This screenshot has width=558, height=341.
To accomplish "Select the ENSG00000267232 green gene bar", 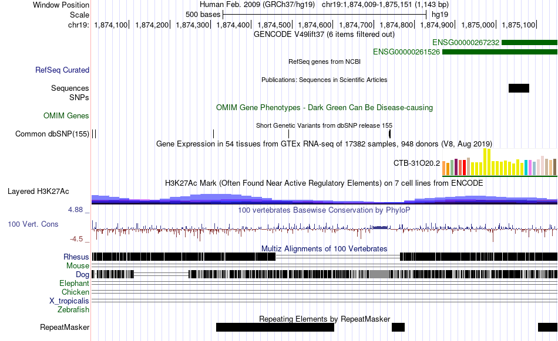I will 529,43.
